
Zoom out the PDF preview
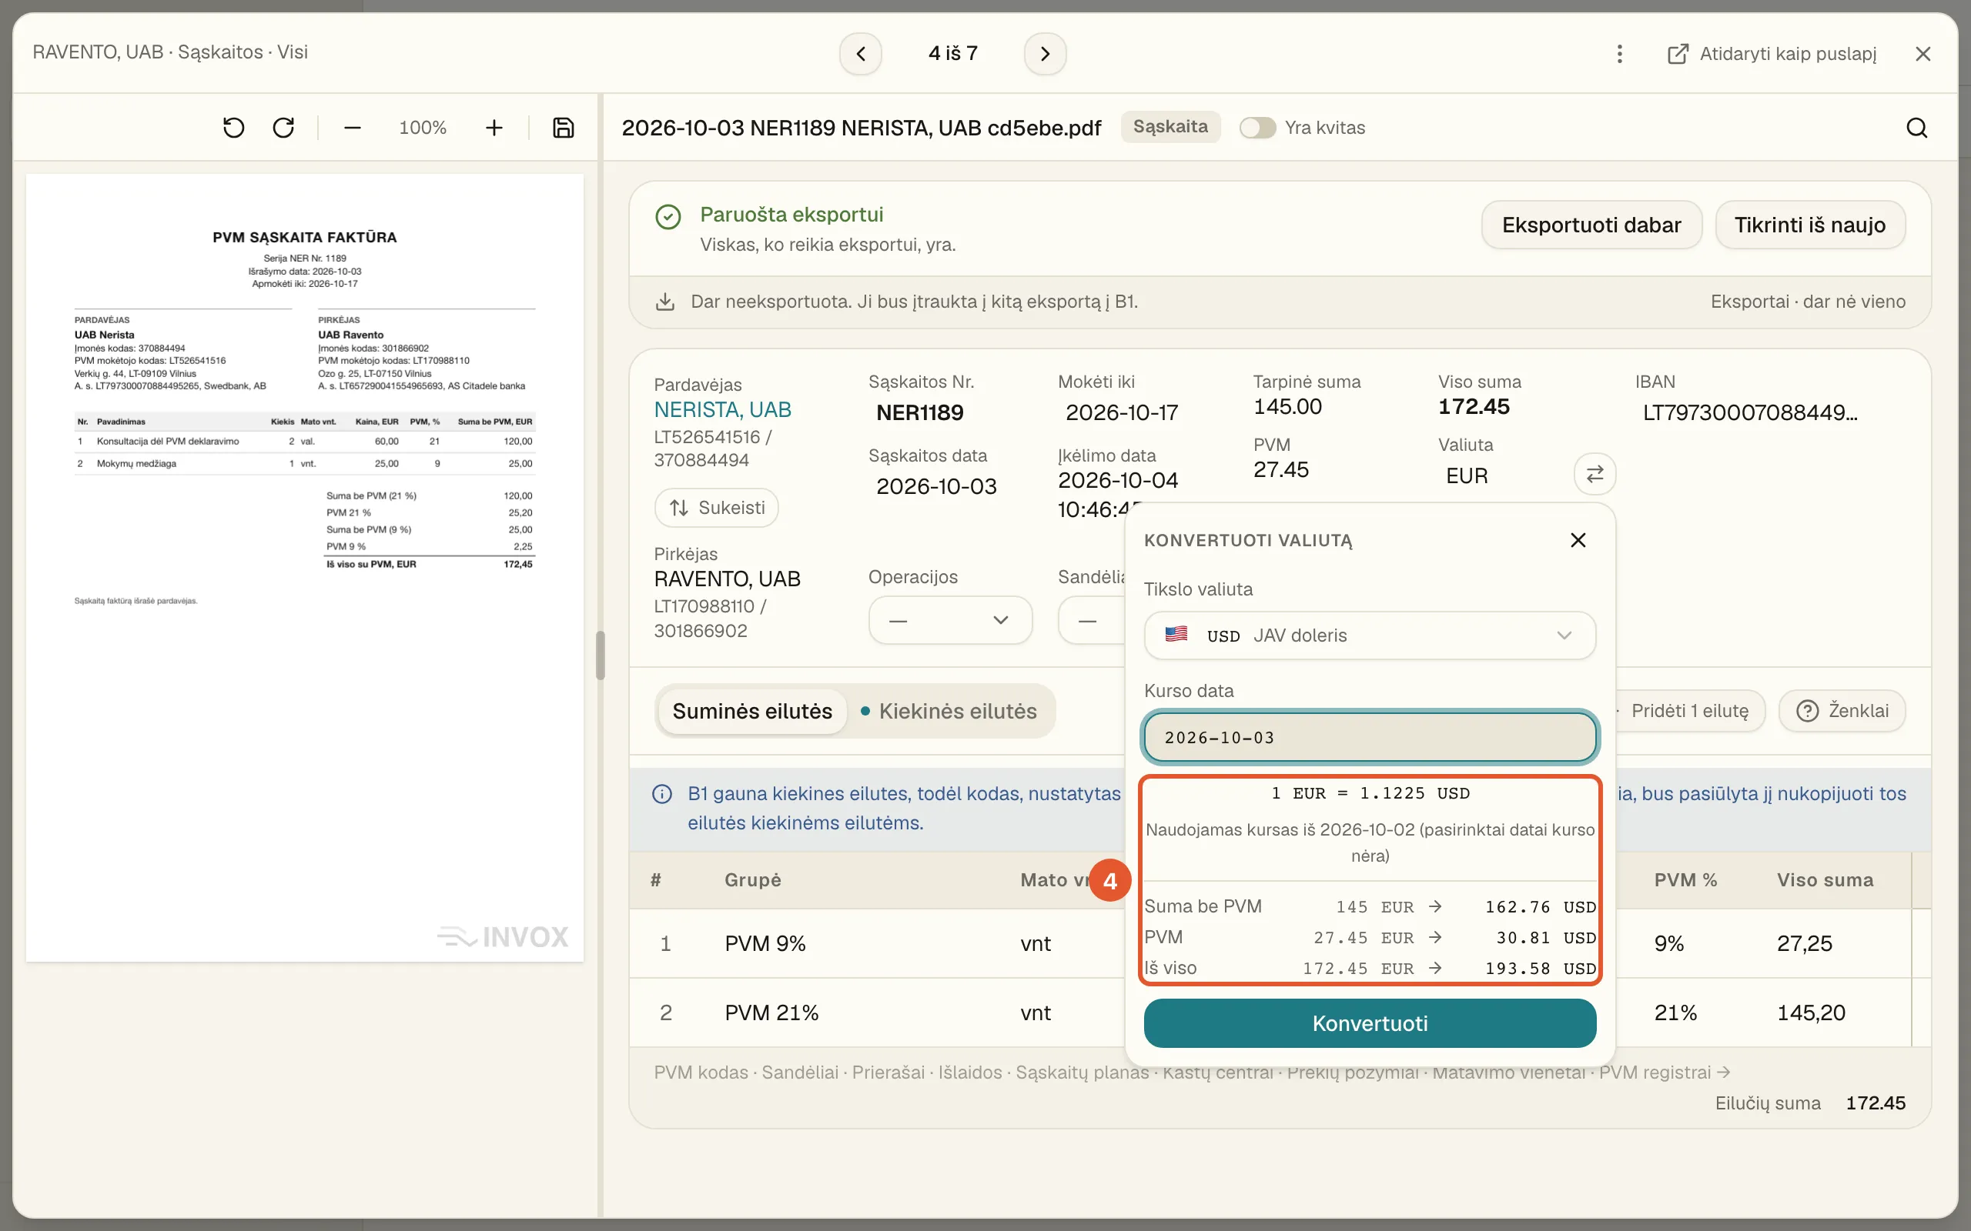(x=352, y=128)
